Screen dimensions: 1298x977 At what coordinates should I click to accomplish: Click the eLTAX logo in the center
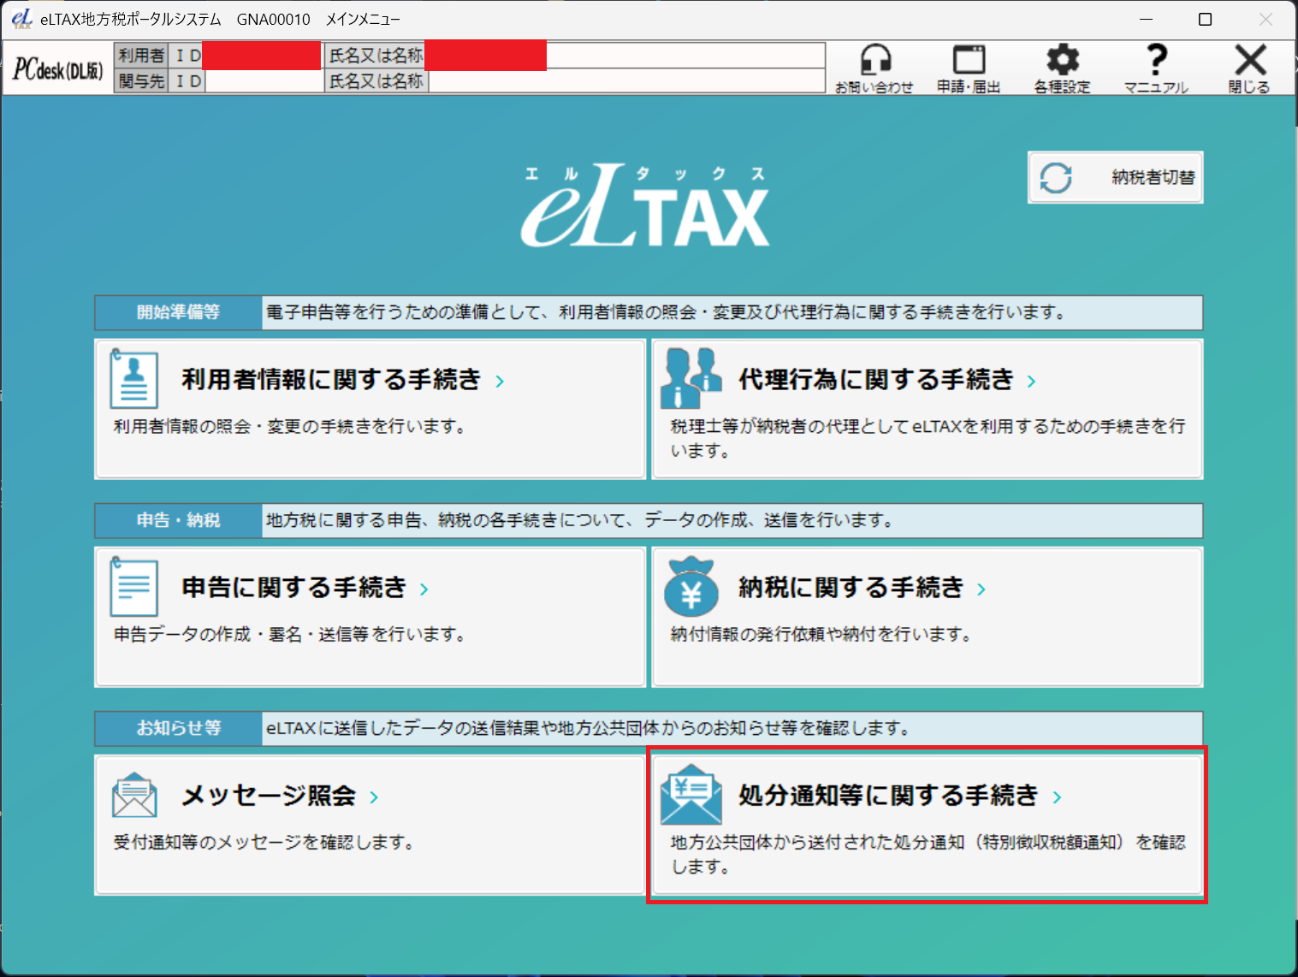coord(645,205)
